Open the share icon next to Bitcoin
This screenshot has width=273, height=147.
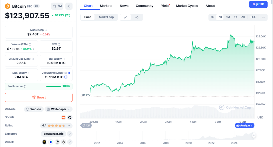click(x=69, y=6)
